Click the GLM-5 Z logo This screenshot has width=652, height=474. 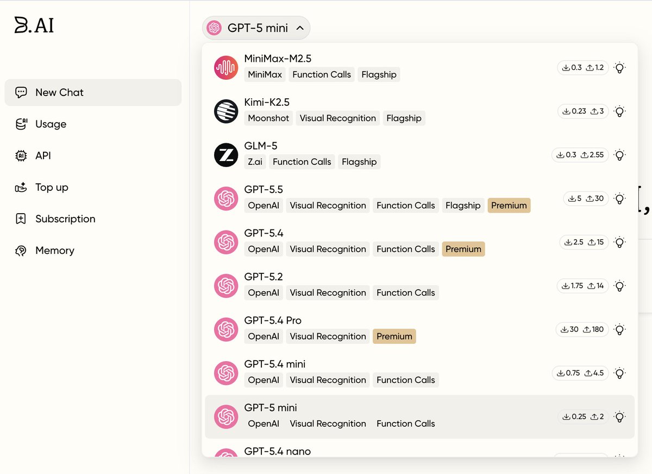pos(226,155)
